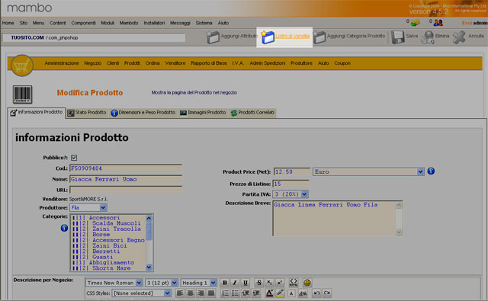Image resolution: width=488 pixels, height=301 pixels.
Task: Open the Mambots menu
Action: tap(129, 23)
